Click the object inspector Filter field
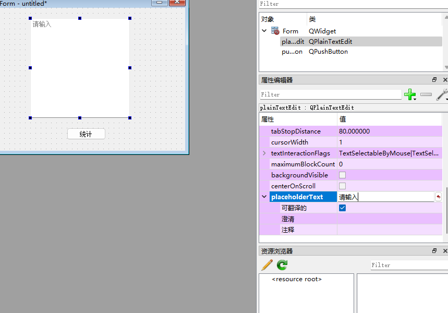448x313 pixels. [353, 4]
